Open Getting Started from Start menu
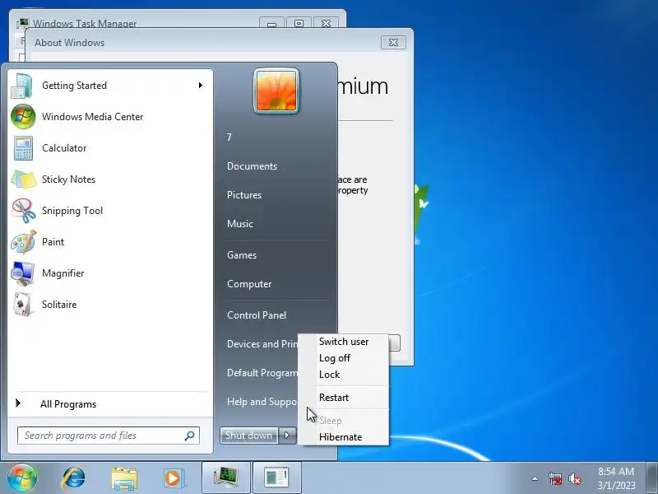The width and height of the screenshot is (658, 494). click(110, 86)
